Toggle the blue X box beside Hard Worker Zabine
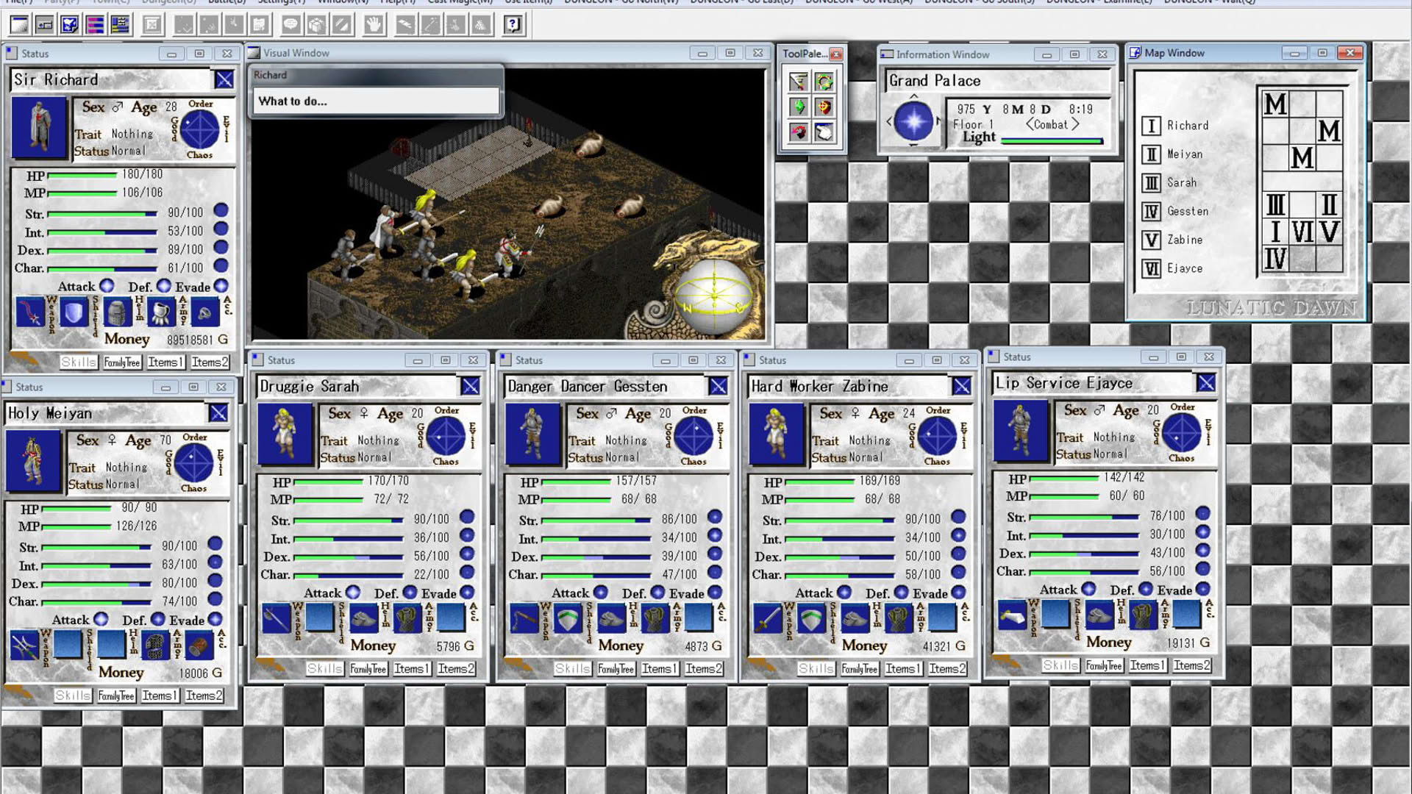 click(962, 386)
